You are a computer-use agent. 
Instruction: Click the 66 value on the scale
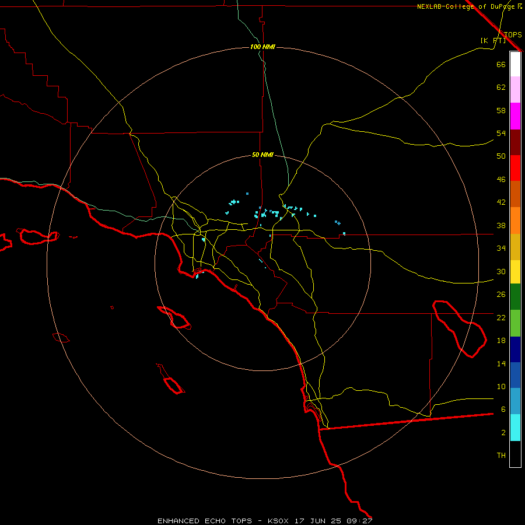[x=501, y=64]
